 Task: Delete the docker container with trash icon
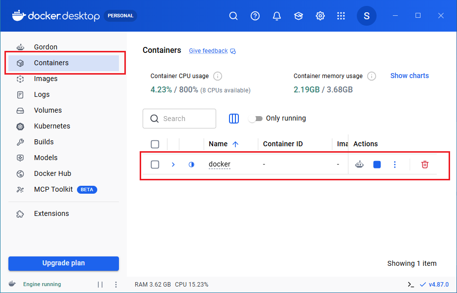click(x=424, y=165)
